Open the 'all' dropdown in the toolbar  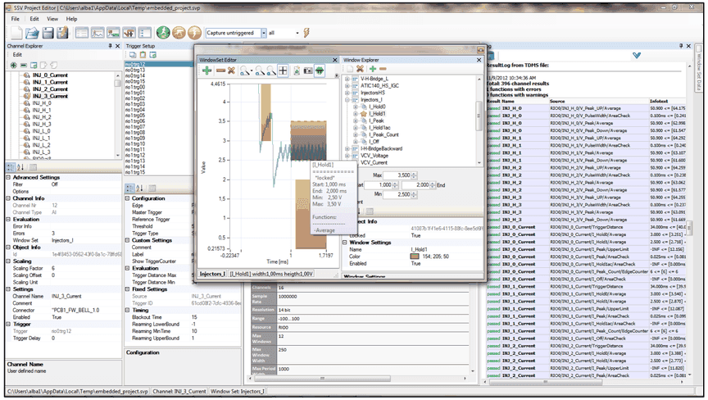tap(297, 33)
